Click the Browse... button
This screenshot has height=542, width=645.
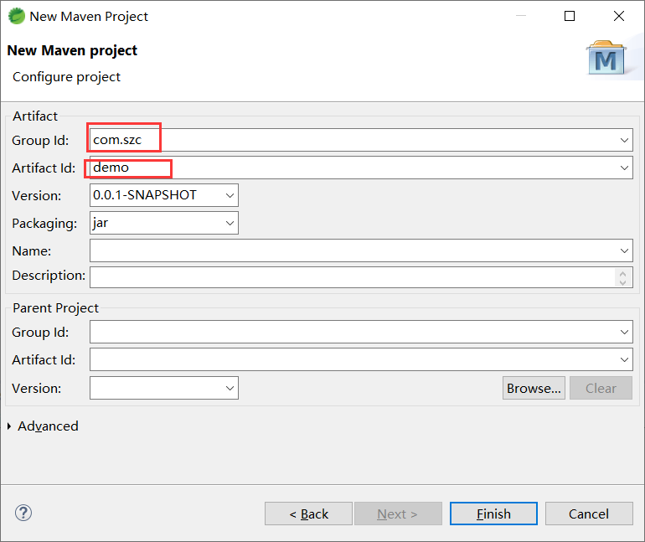[x=534, y=389]
